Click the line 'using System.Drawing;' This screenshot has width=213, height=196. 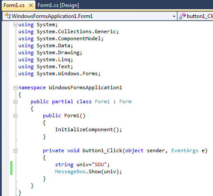(50, 52)
